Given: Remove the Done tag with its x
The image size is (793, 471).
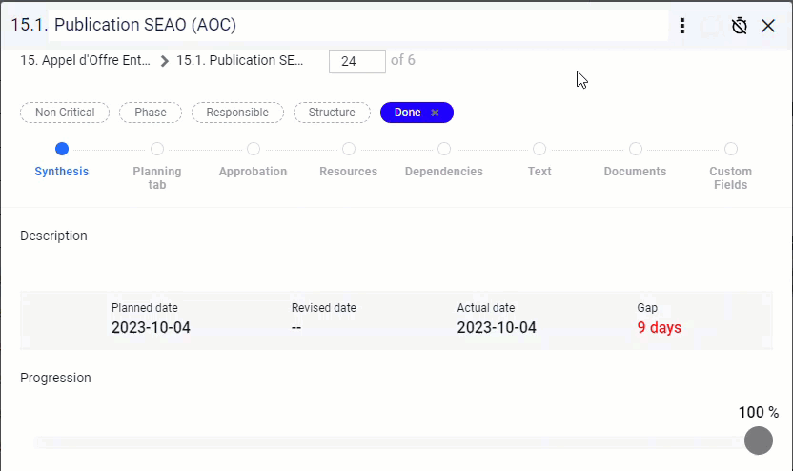Looking at the screenshot, I should coord(435,113).
